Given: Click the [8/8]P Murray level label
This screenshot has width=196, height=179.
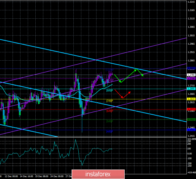Looking at the screenshot, I should point(110,91).
